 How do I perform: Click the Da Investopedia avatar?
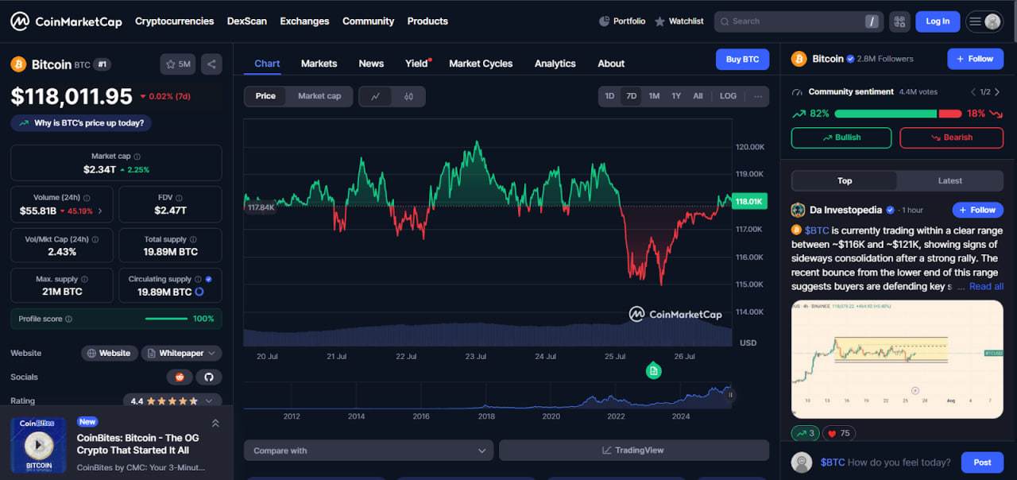[799, 210]
